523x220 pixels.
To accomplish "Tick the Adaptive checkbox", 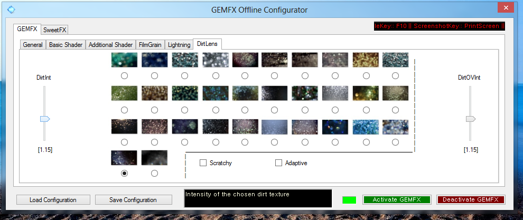I will (278, 163).
